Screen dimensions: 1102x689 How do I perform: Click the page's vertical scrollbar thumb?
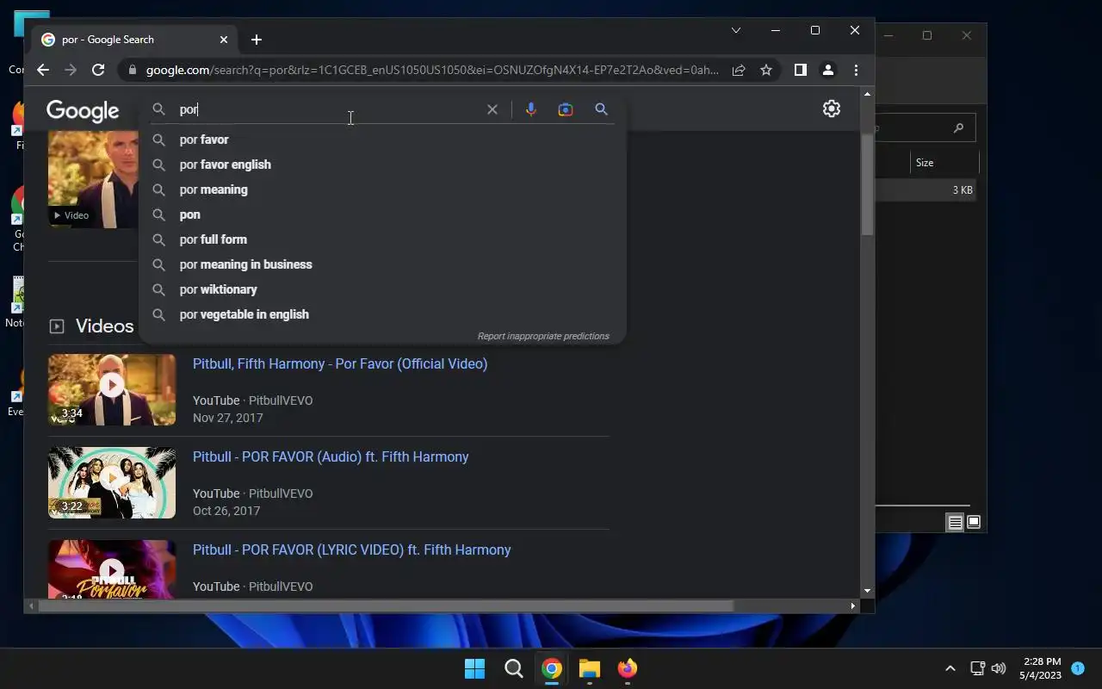(x=867, y=184)
